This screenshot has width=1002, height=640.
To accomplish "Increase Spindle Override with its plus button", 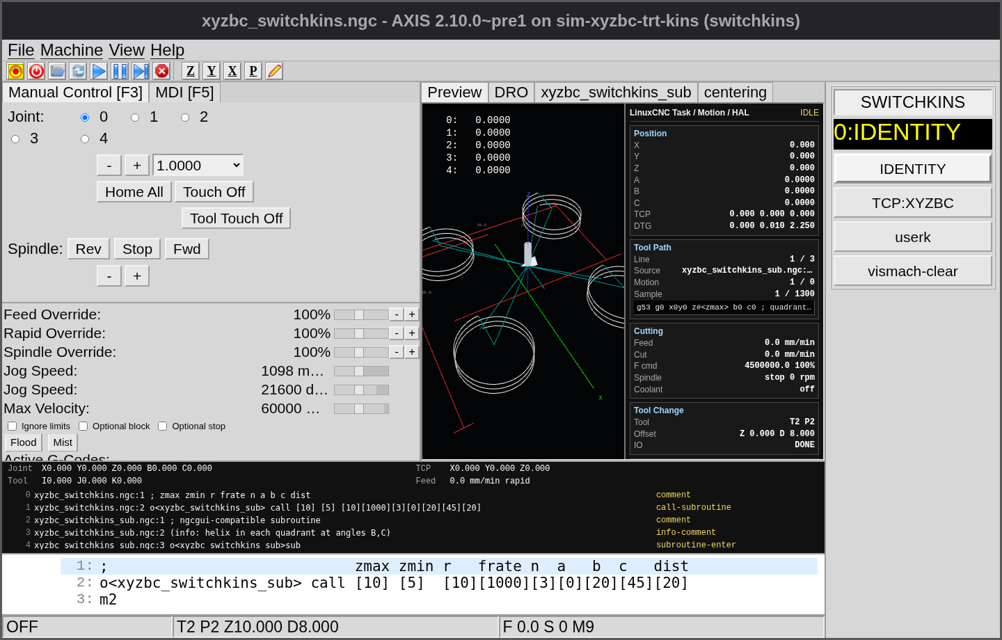I will click(x=412, y=352).
